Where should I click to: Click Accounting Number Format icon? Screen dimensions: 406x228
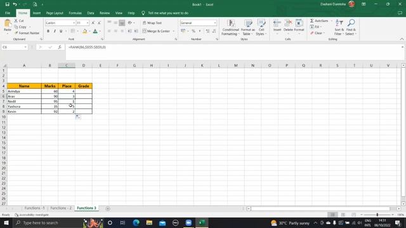183,31
